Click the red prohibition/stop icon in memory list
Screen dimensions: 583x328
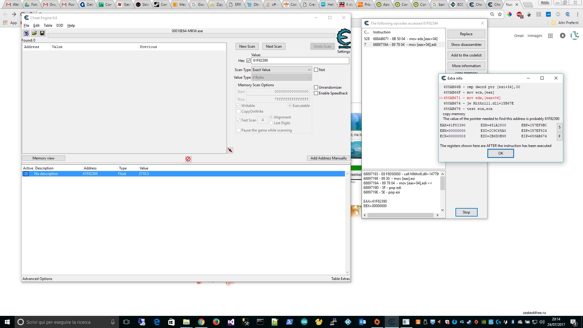tap(188, 159)
